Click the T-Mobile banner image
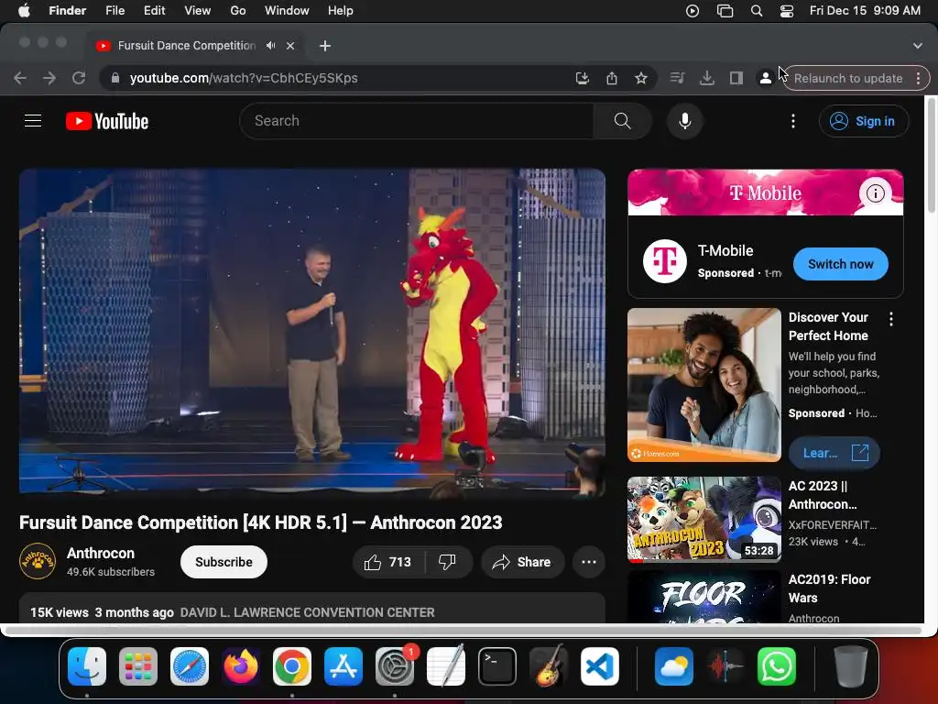The height and width of the screenshot is (704, 938). coord(766,192)
